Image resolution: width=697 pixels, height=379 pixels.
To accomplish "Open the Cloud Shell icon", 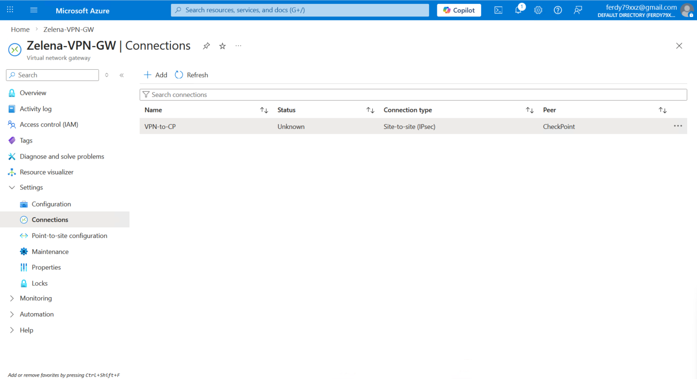I will pos(498,10).
